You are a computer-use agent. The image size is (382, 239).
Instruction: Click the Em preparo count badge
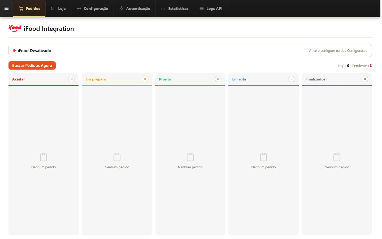[x=145, y=79]
